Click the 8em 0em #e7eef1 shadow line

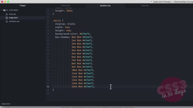(x=82, y=64)
